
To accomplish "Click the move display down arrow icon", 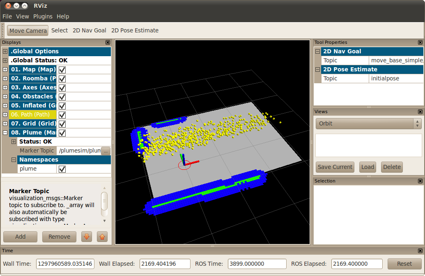I will coord(86,237).
